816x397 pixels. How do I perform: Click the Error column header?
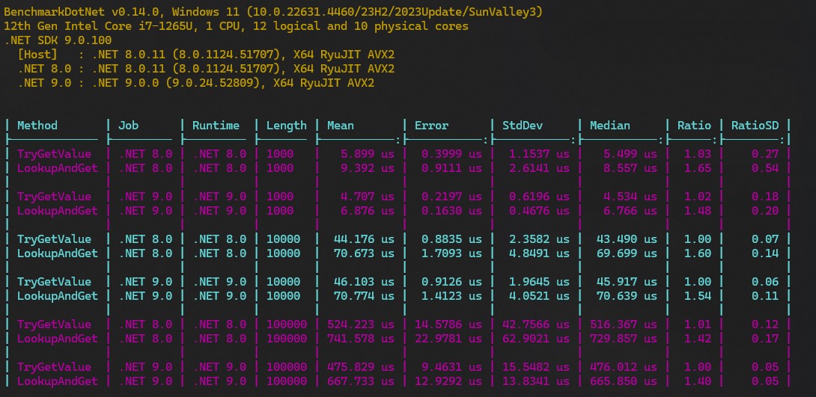pos(431,126)
